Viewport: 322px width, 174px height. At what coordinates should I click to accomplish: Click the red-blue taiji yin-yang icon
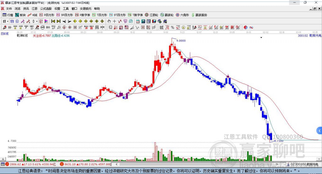click(x=246, y=28)
